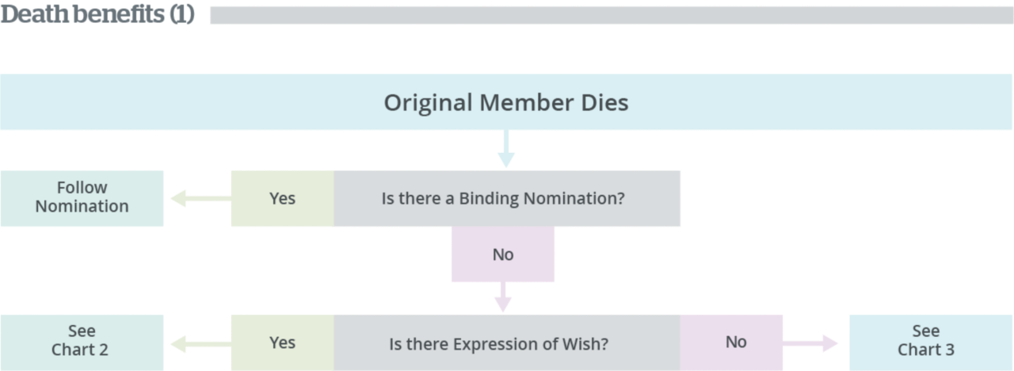Click the grey bar beside the Death benefits heading
Image resolution: width=1014 pixels, height=371 pixels.
(x=612, y=15)
